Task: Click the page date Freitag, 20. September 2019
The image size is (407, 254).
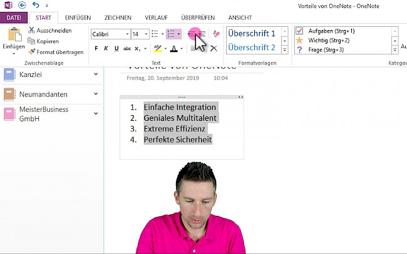Action: 163,78
